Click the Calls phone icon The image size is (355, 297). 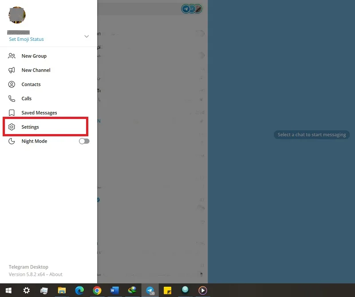click(12, 99)
